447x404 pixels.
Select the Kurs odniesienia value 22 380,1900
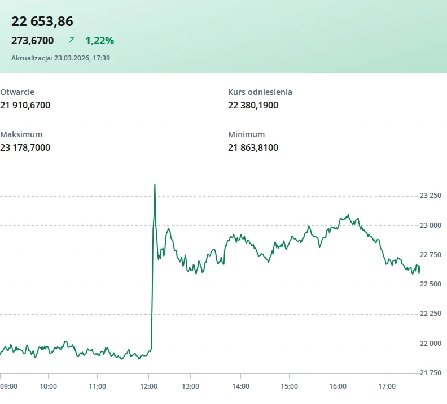tap(253, 105)
